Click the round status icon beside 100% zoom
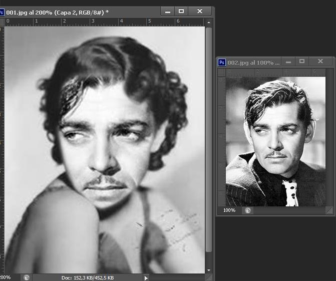 pos(248,210)
